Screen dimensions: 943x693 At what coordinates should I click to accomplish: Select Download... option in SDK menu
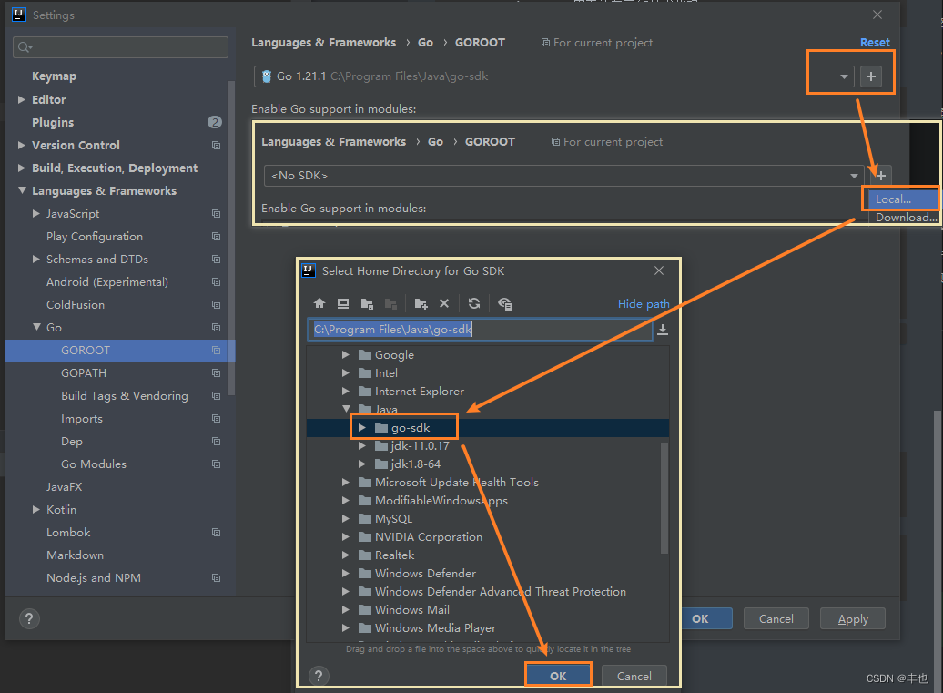click(x=906, y=217)
